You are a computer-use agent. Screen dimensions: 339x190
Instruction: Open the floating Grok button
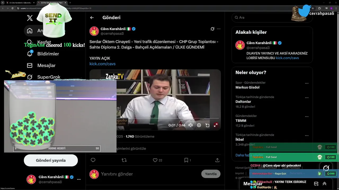[326, 168]
